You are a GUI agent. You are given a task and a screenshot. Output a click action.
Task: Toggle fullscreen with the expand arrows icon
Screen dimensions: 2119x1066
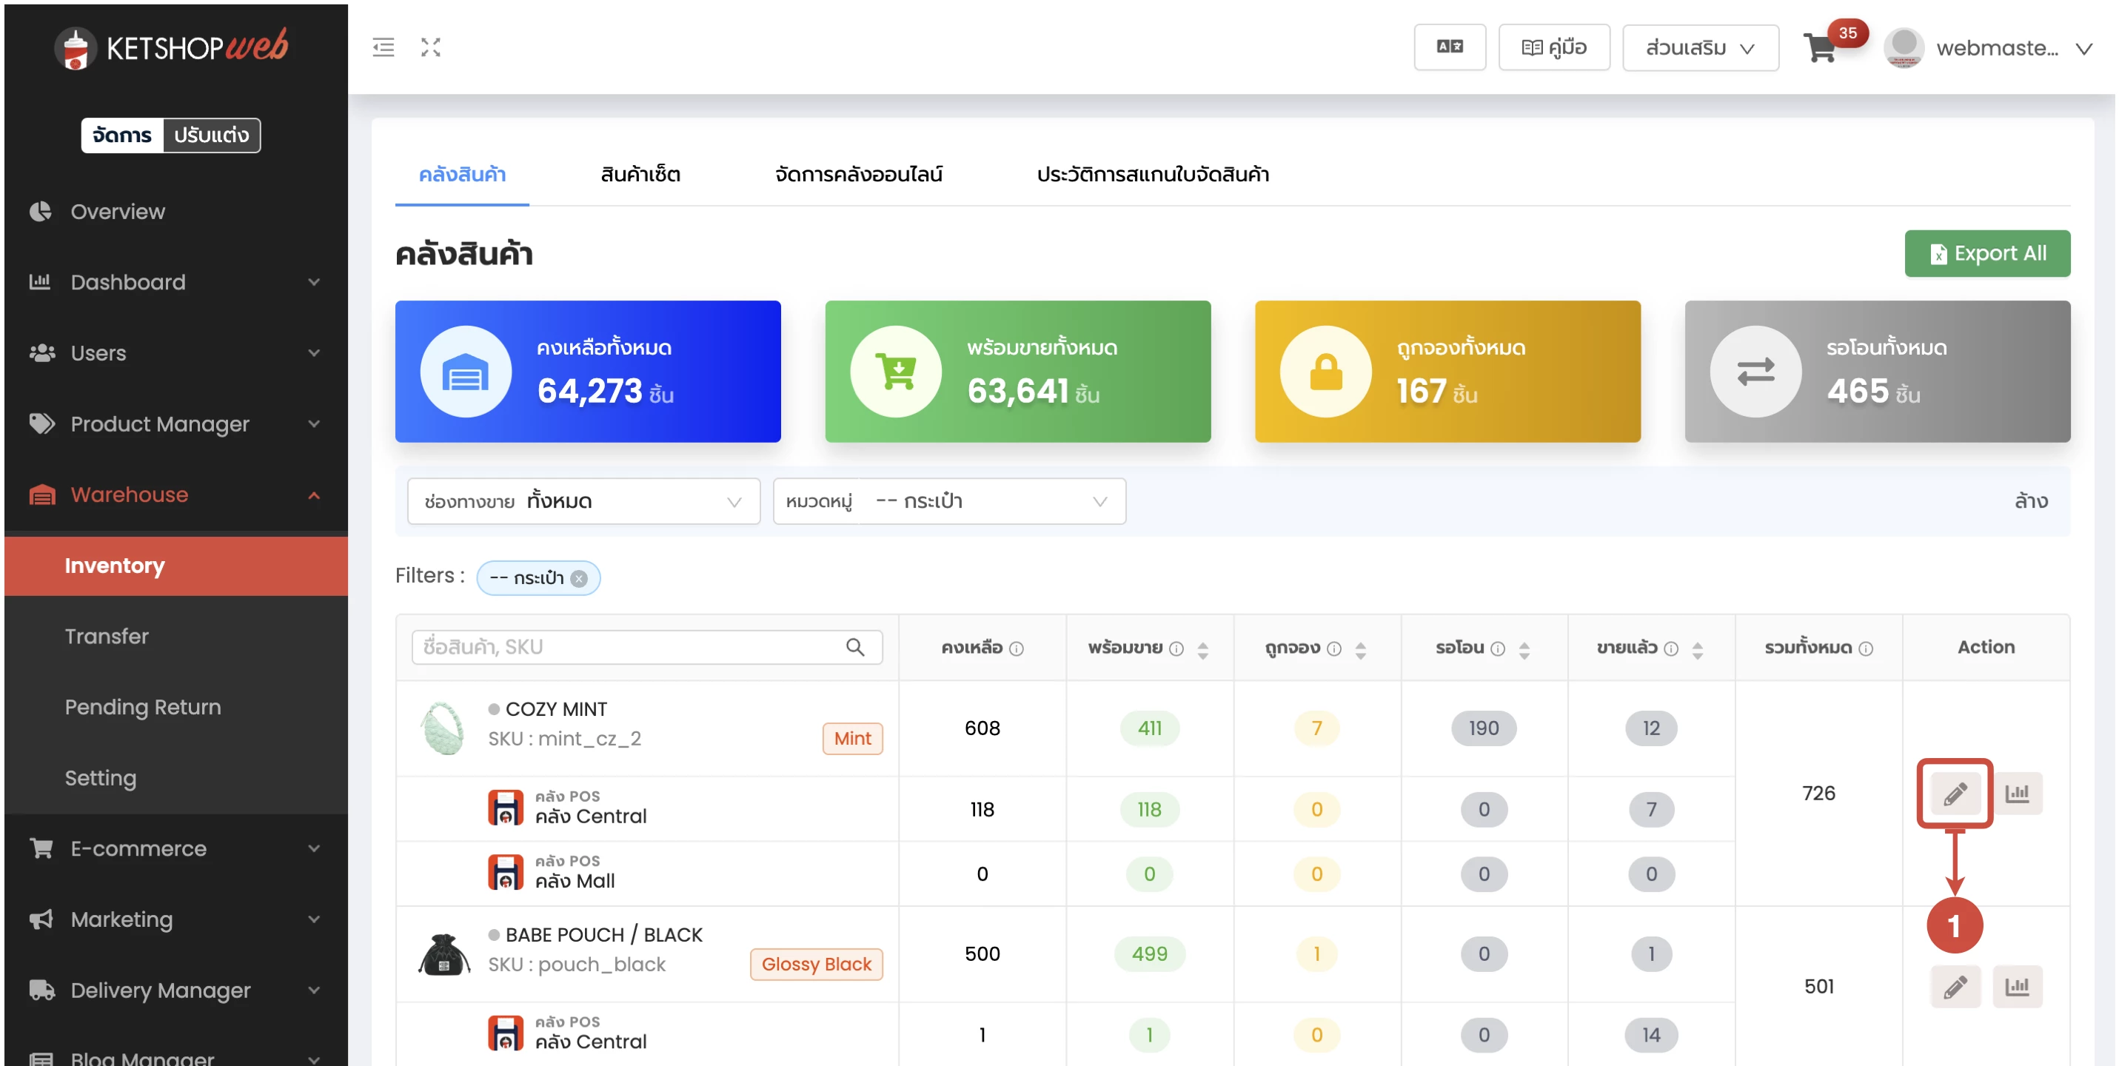point(430,47)
